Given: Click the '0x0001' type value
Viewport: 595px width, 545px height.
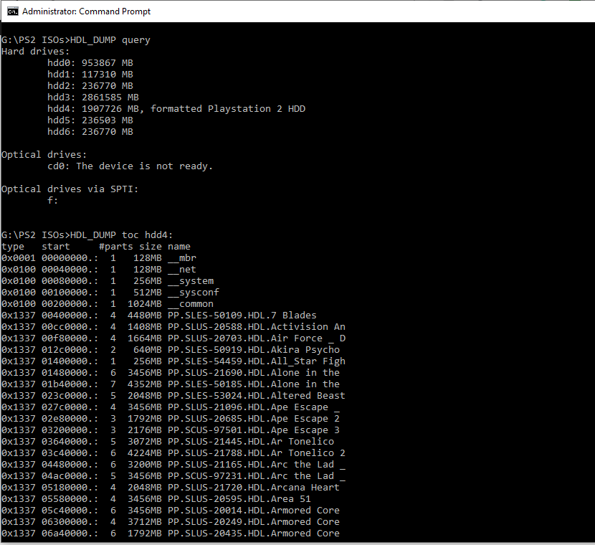Looking at the screenshot, I should point(19,258).
